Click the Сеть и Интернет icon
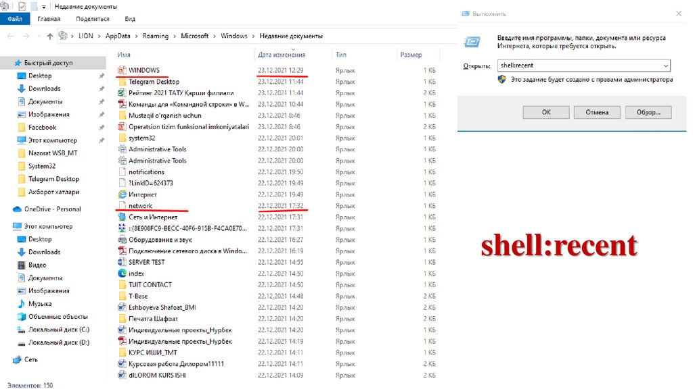 (x=122, y=217)
